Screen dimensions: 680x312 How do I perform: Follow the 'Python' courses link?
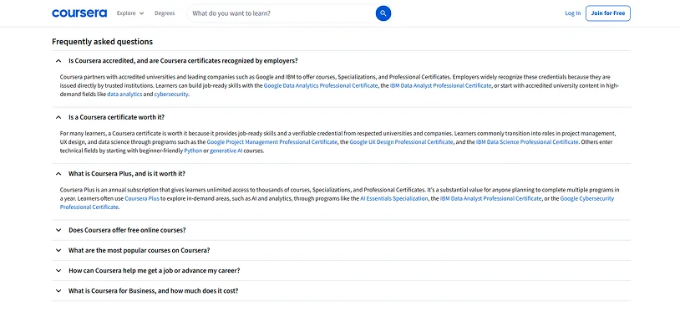[x=193, y=151]
